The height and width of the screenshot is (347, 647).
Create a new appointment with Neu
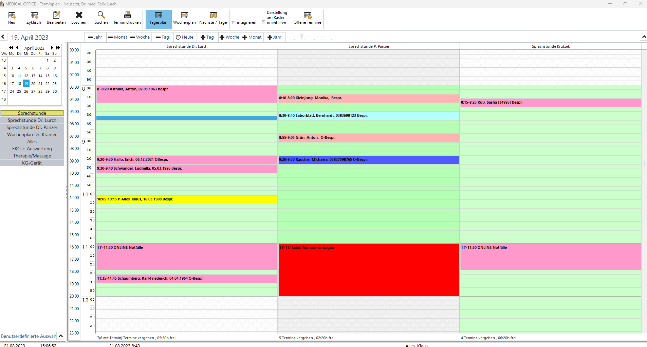point(12,18)
